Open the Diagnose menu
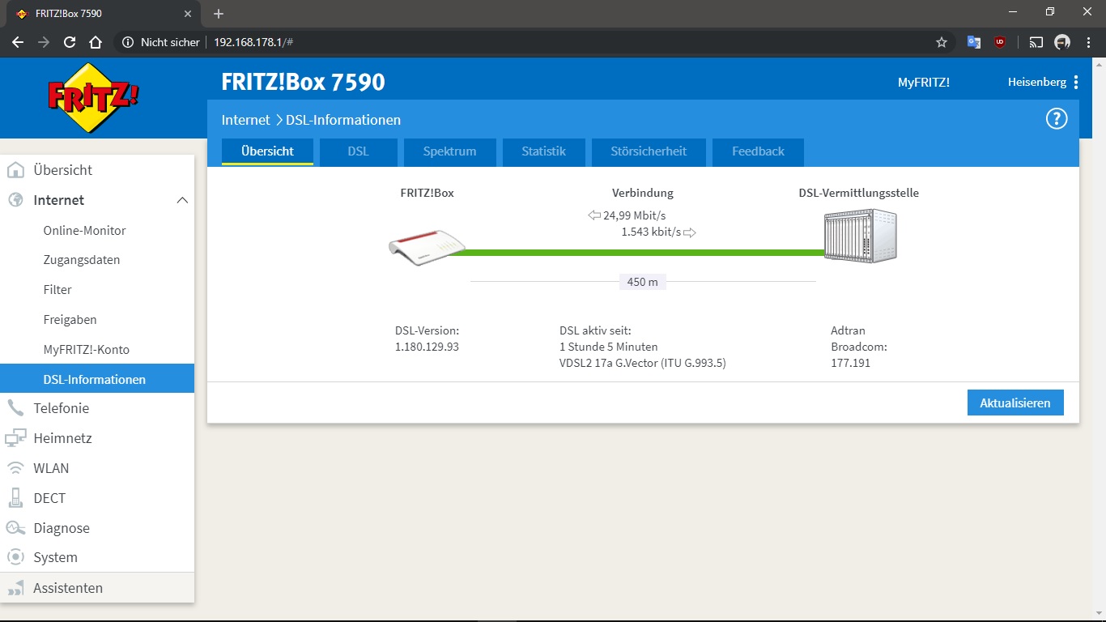Viewport: 1106px width, 622px height. coord(62,528)
